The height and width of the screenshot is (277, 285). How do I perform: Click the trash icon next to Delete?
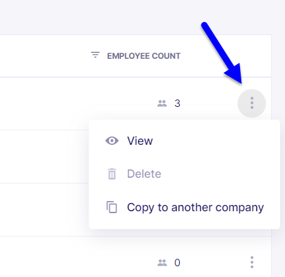tap(112, 174)
